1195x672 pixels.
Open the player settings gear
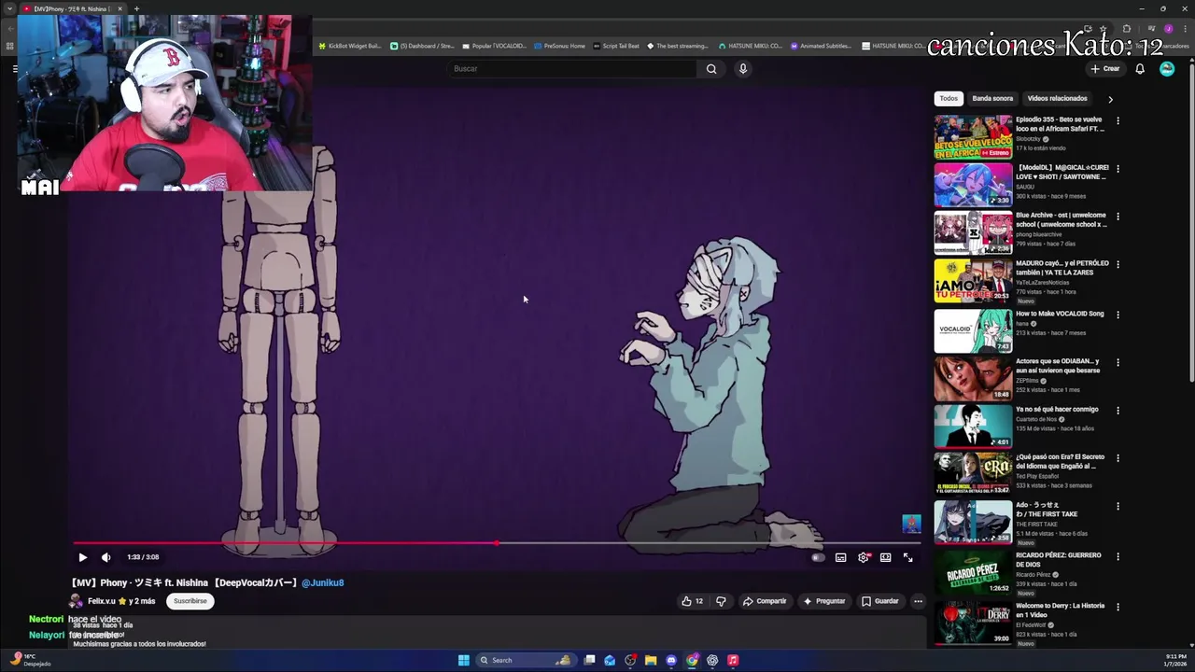point(864,557)
